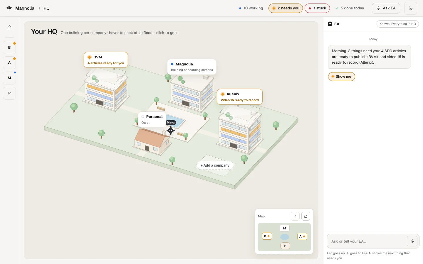Collapse the map with chevron arrow
The image size is (423, 264).
(295, 216)
